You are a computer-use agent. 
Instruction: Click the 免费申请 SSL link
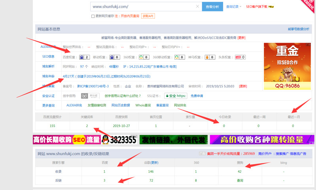(197, 96)
